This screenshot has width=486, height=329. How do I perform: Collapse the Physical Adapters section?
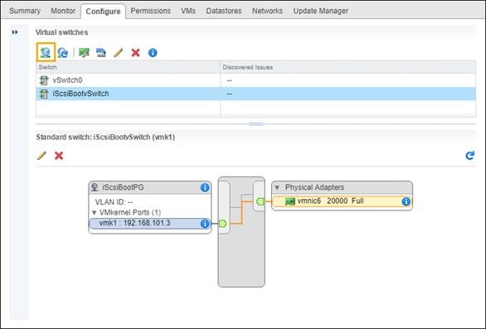(277, 187)
